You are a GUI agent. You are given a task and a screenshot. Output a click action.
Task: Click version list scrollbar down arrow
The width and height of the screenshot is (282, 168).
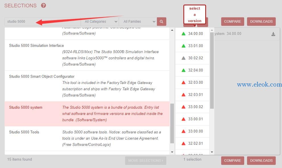pos(212,152)
